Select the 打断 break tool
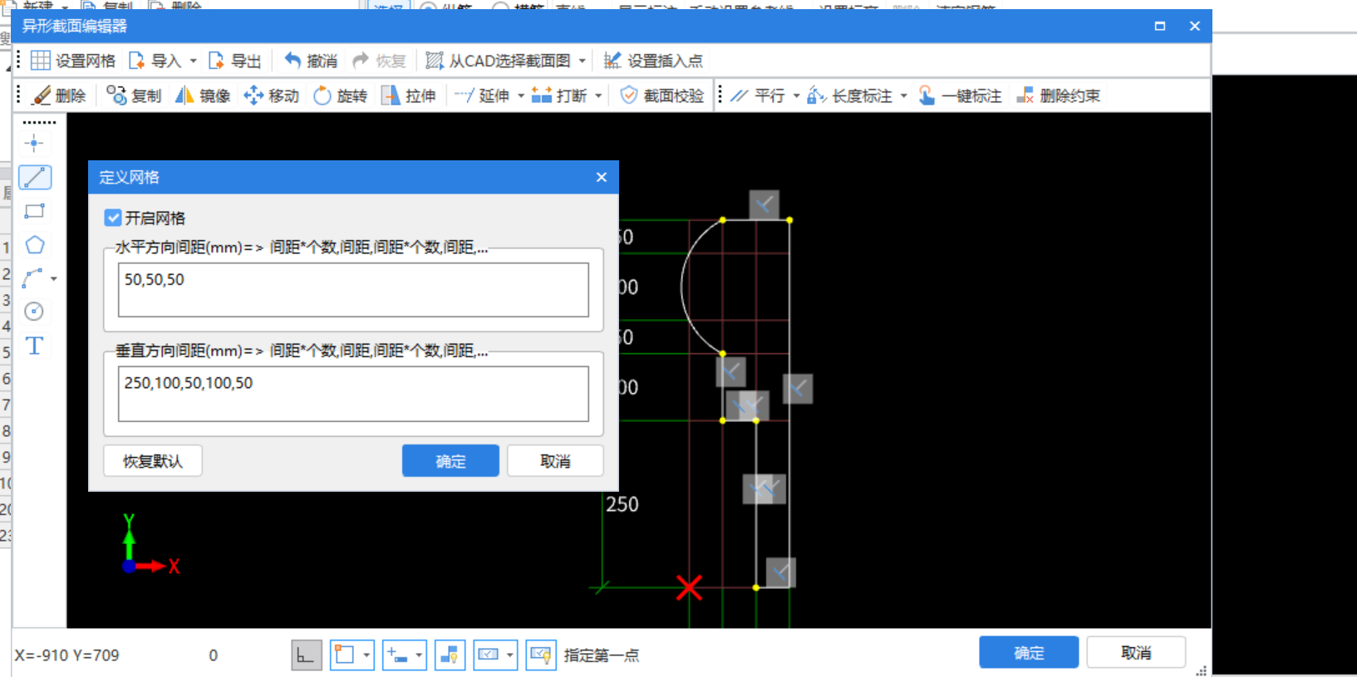Screen dimensions: 1357x677 [559, 96]
